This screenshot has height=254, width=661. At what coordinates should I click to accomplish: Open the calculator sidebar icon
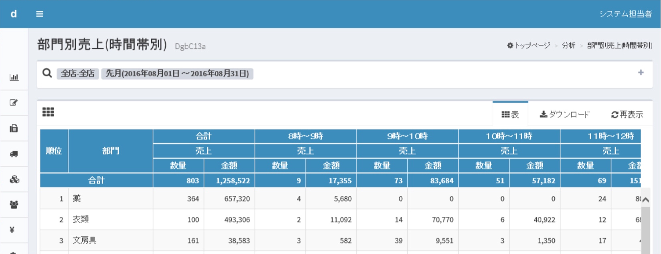(x=14, y=128)
